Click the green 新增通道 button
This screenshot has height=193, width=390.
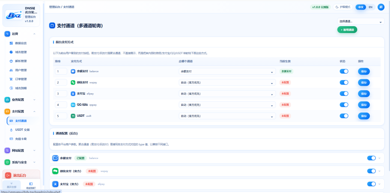pyautogui.click(x=347, y=30)
